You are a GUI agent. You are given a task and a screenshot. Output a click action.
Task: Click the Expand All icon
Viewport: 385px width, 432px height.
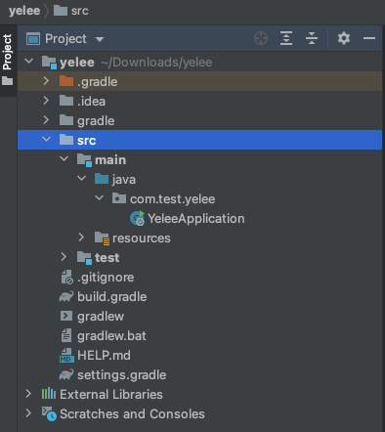pyautogui.click(x=286, y=38)
